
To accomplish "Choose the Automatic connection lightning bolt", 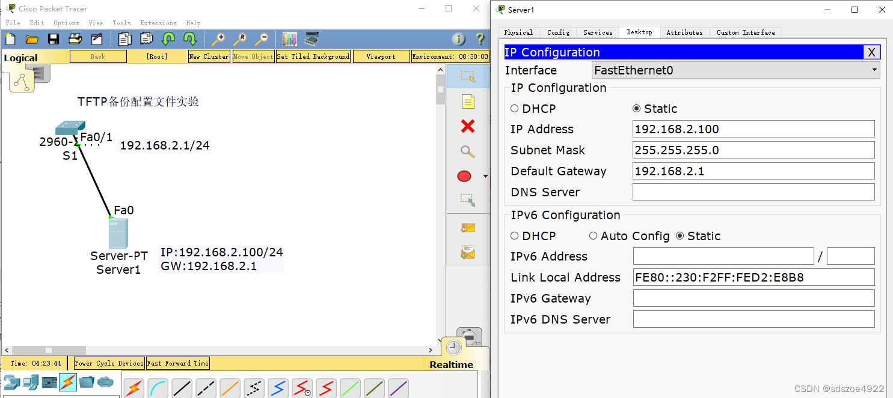I will pos(133,388).
